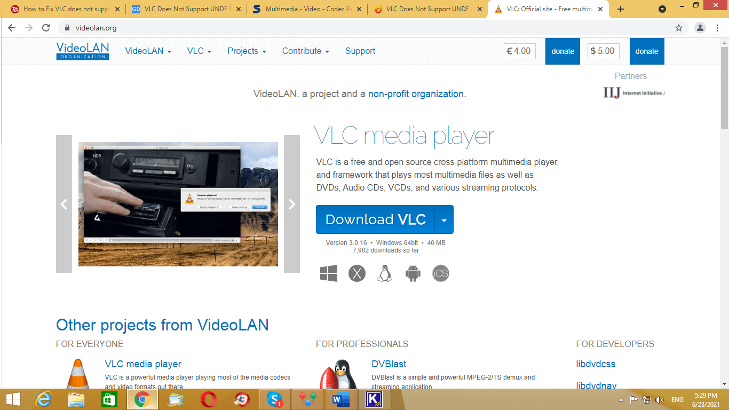Click the 'Version 3.0.16' text

coord(346,243)
